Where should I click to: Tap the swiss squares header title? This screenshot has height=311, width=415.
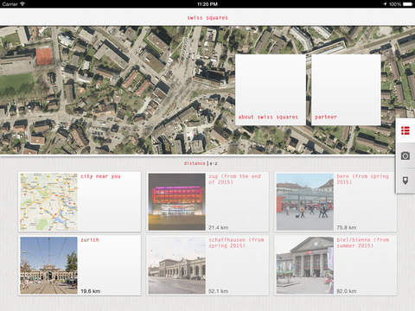(x=207, y=18)
